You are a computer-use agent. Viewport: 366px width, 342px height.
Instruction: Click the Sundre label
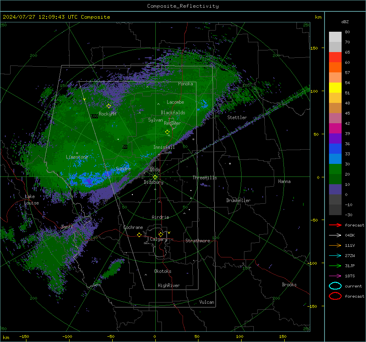click(x=123, y=168)
